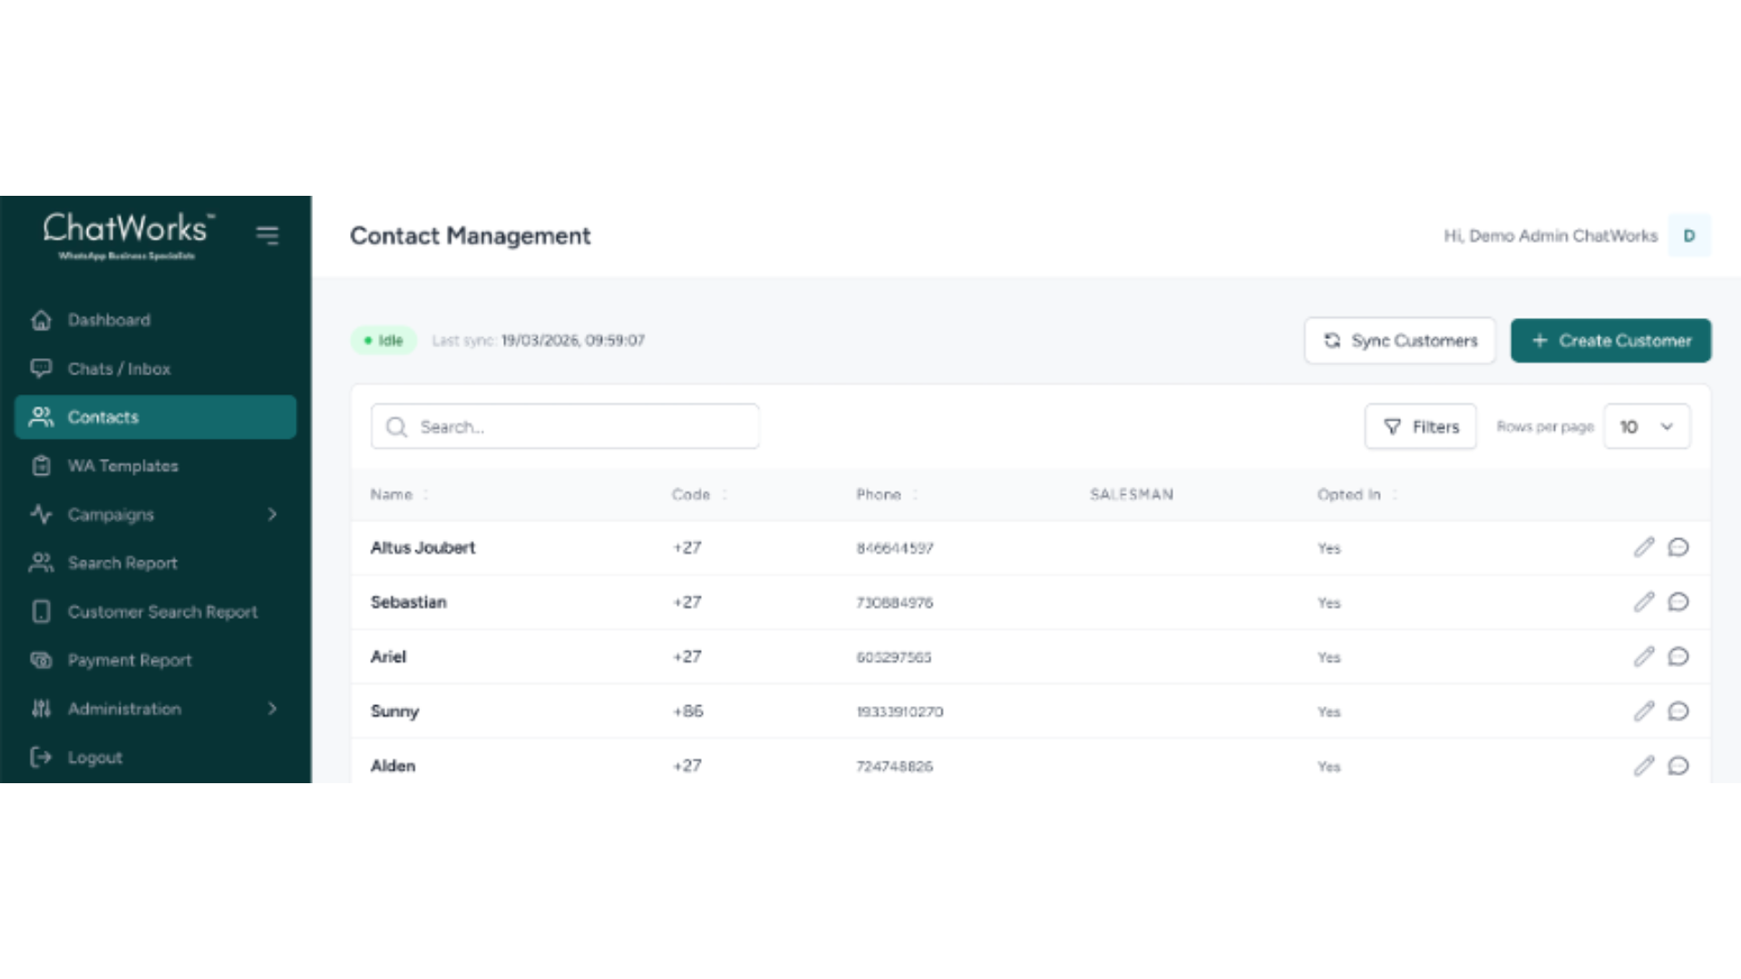1741x979 pixels.
Task: Open chat with Sebastian
Action: [1678, 602]
